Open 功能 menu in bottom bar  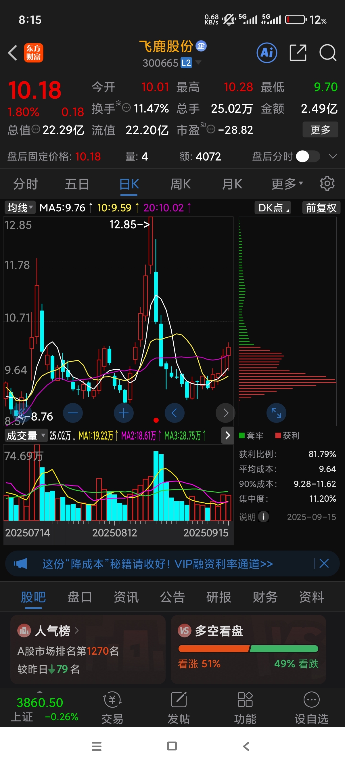(x=245, y=708)
